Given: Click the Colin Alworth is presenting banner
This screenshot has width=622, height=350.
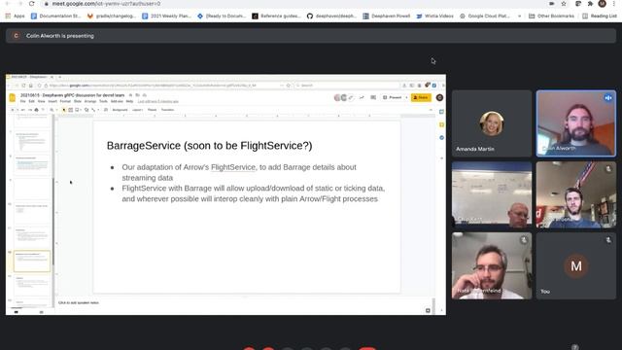Looking at the screenshot, I should point(311,36).
